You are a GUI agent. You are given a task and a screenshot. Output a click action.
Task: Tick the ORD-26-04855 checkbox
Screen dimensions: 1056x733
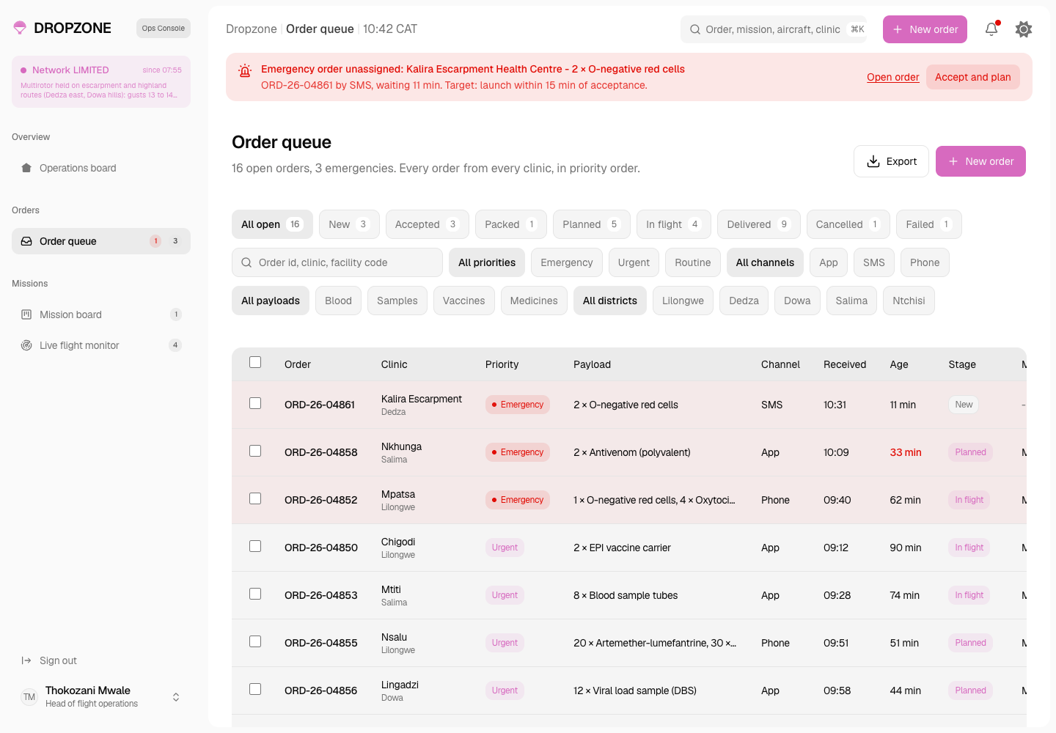point(255,641)
